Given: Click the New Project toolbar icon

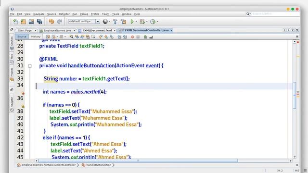Looking at the screenshot, I should [x=24, y=22].
